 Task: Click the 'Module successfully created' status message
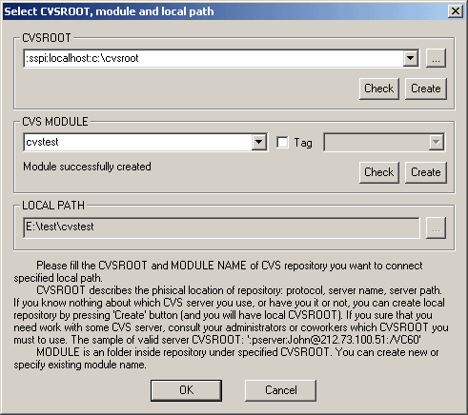(87, 167)
